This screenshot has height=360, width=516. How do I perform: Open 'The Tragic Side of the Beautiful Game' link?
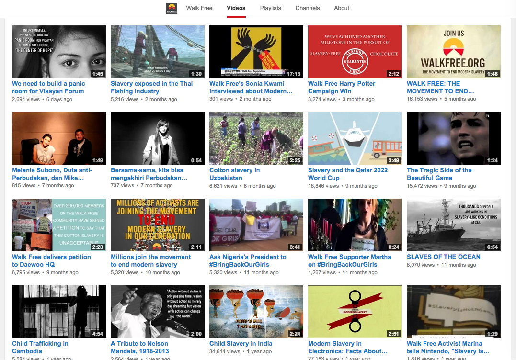(439, 174)
